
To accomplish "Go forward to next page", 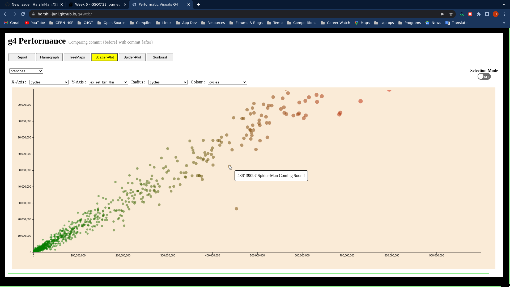I will (14, 14).
